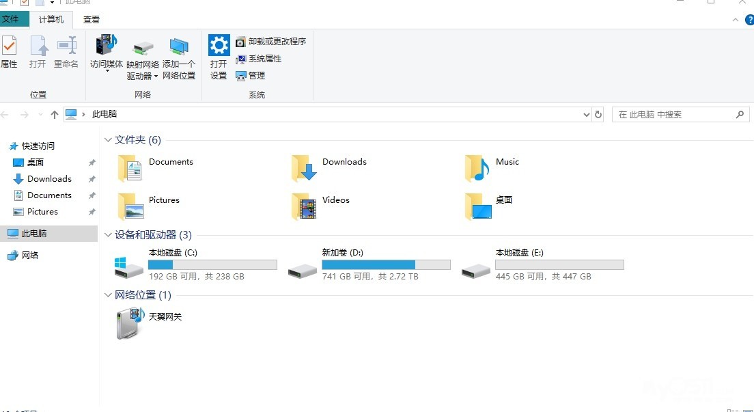
Task: Select the 本地磁盘 (C:) drive icon
Action: pyautogui.click(x=129, y=268)
